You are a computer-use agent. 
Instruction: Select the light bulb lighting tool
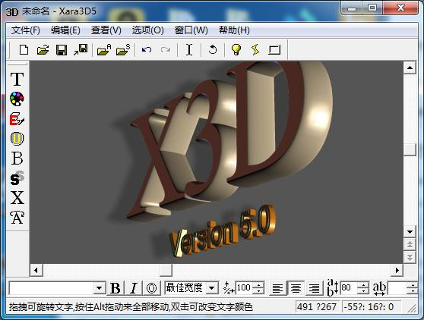tap(236, 50)
